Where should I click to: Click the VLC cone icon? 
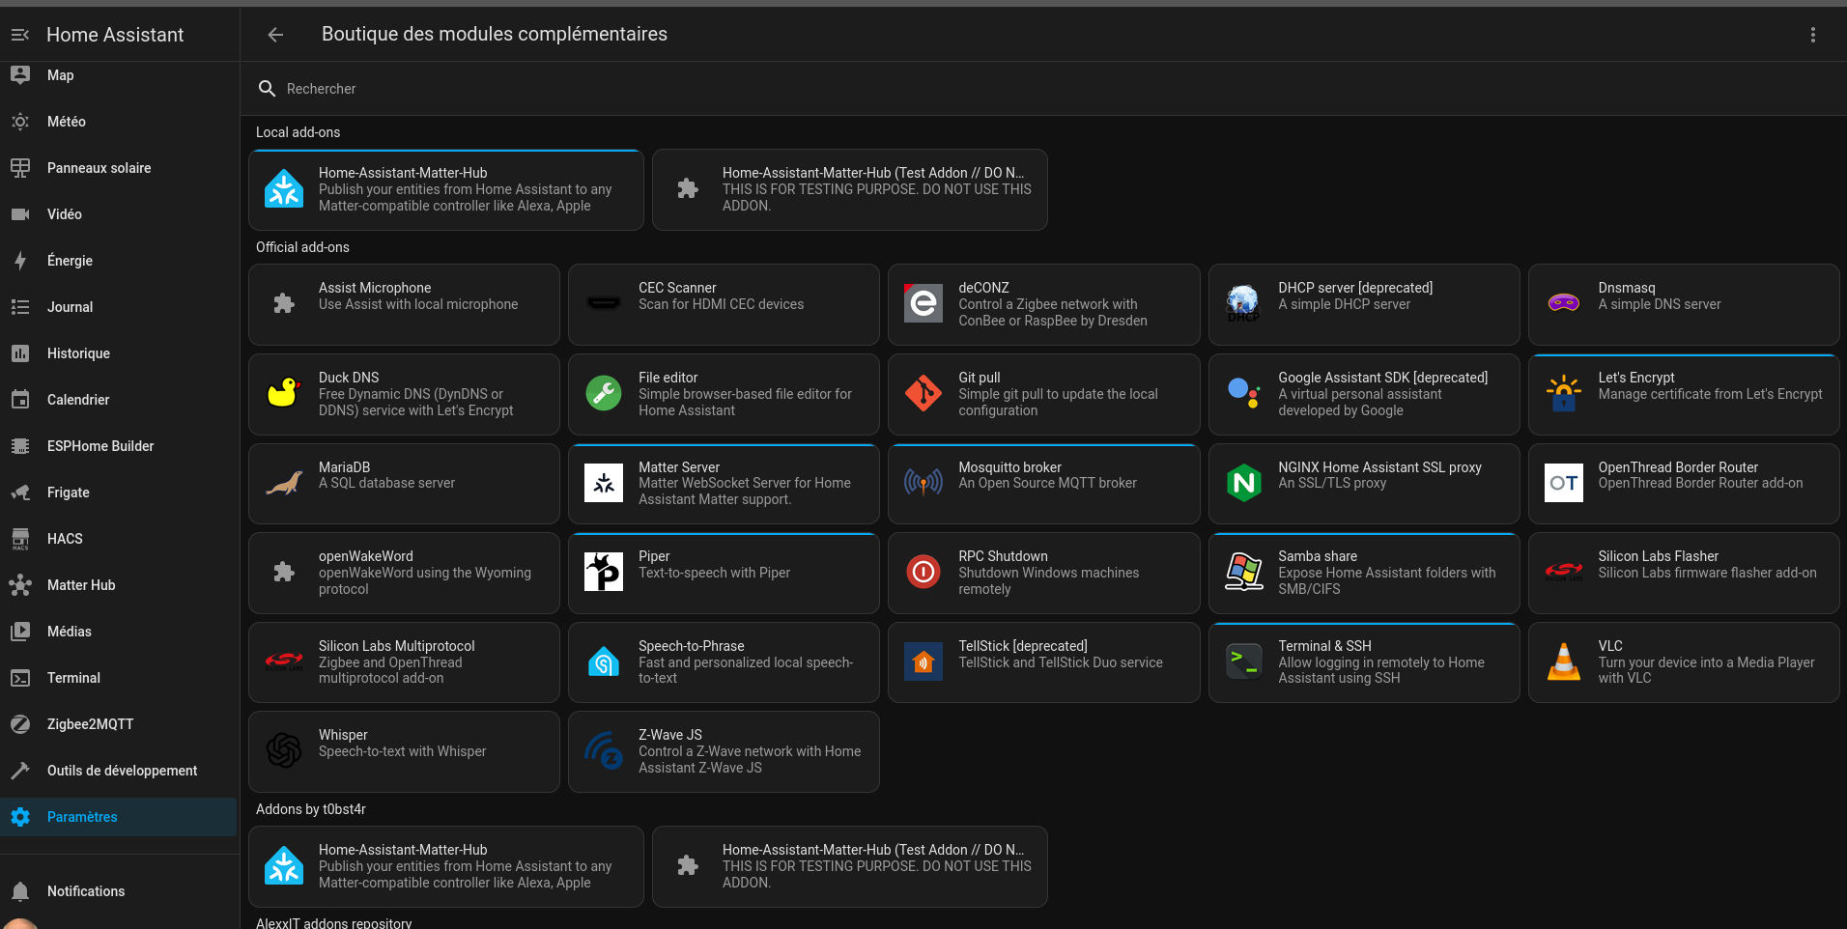click(1563, 662)
